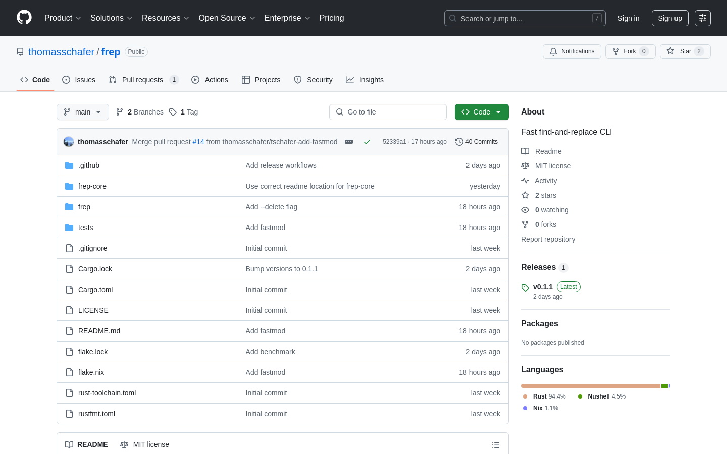The width and height of the screenshot is (727, 454).
Task: Click the Search or jump to field
Action: (x=525, y=18)
